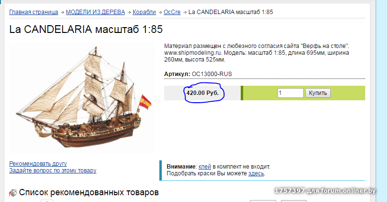Open Задайте вопрос по этому товару link
The width and height of the screenshot is (387, 202).
click(x=53, y=171)
